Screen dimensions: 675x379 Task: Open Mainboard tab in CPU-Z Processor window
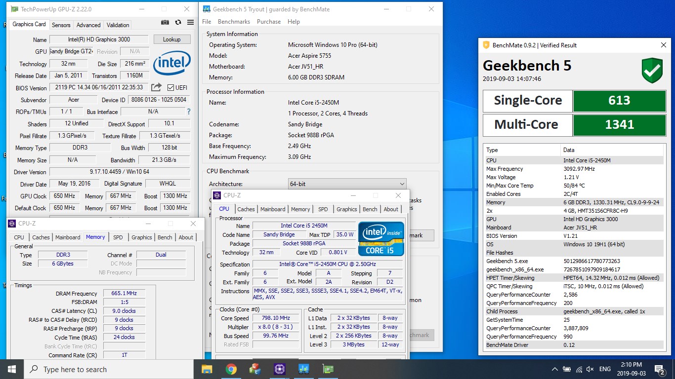[273, 209]
